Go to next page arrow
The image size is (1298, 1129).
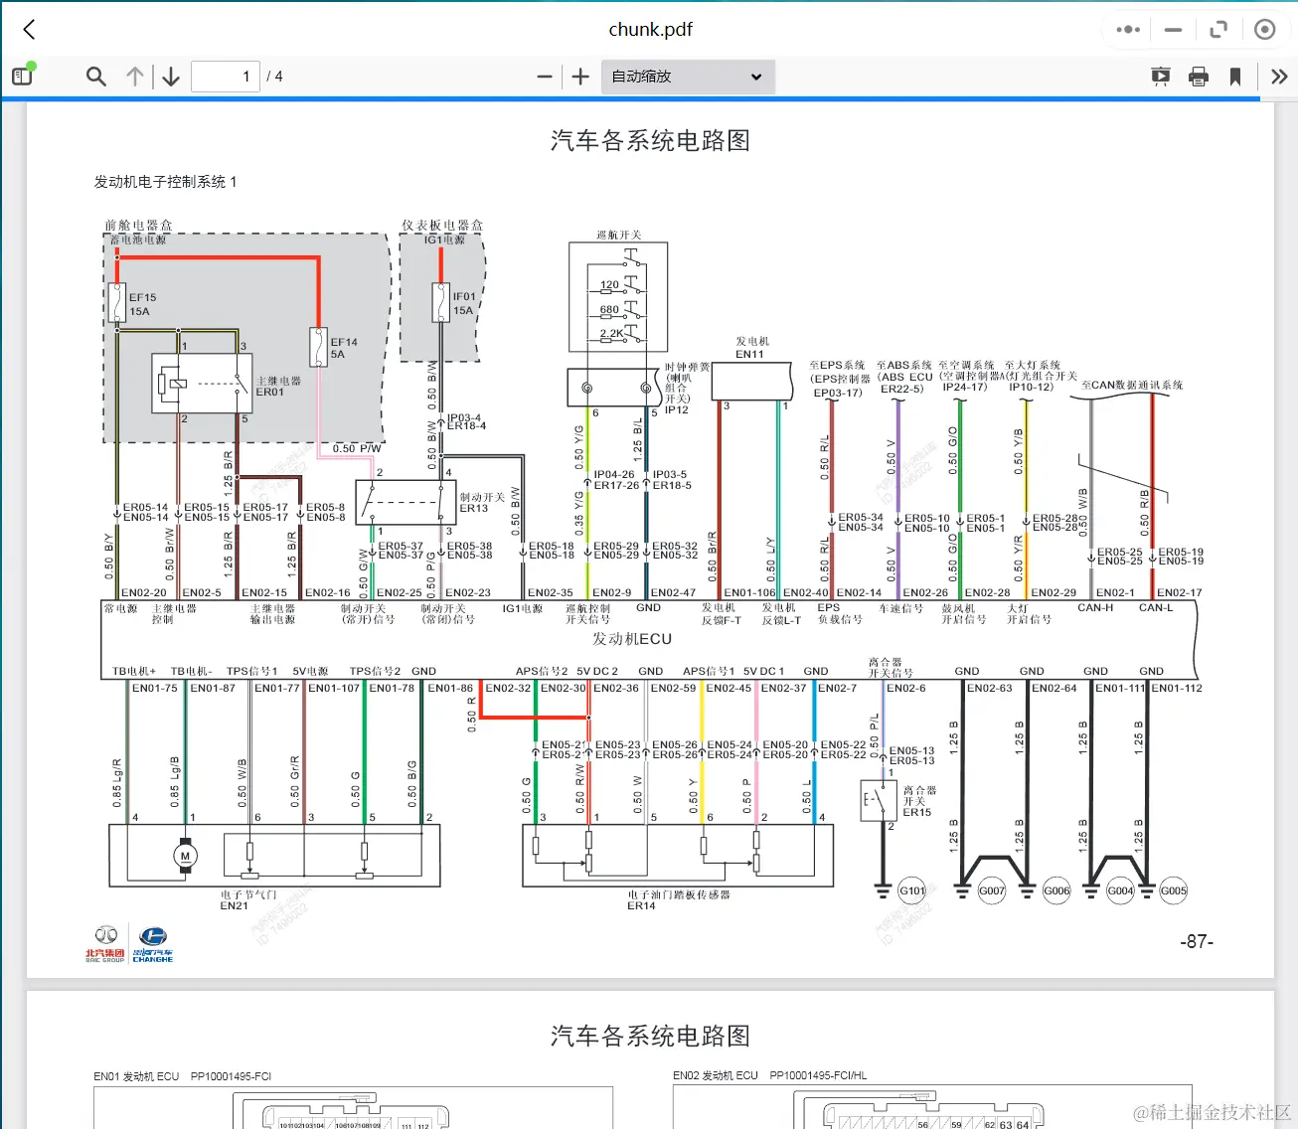pyautogui.click(x=171, y=77)
